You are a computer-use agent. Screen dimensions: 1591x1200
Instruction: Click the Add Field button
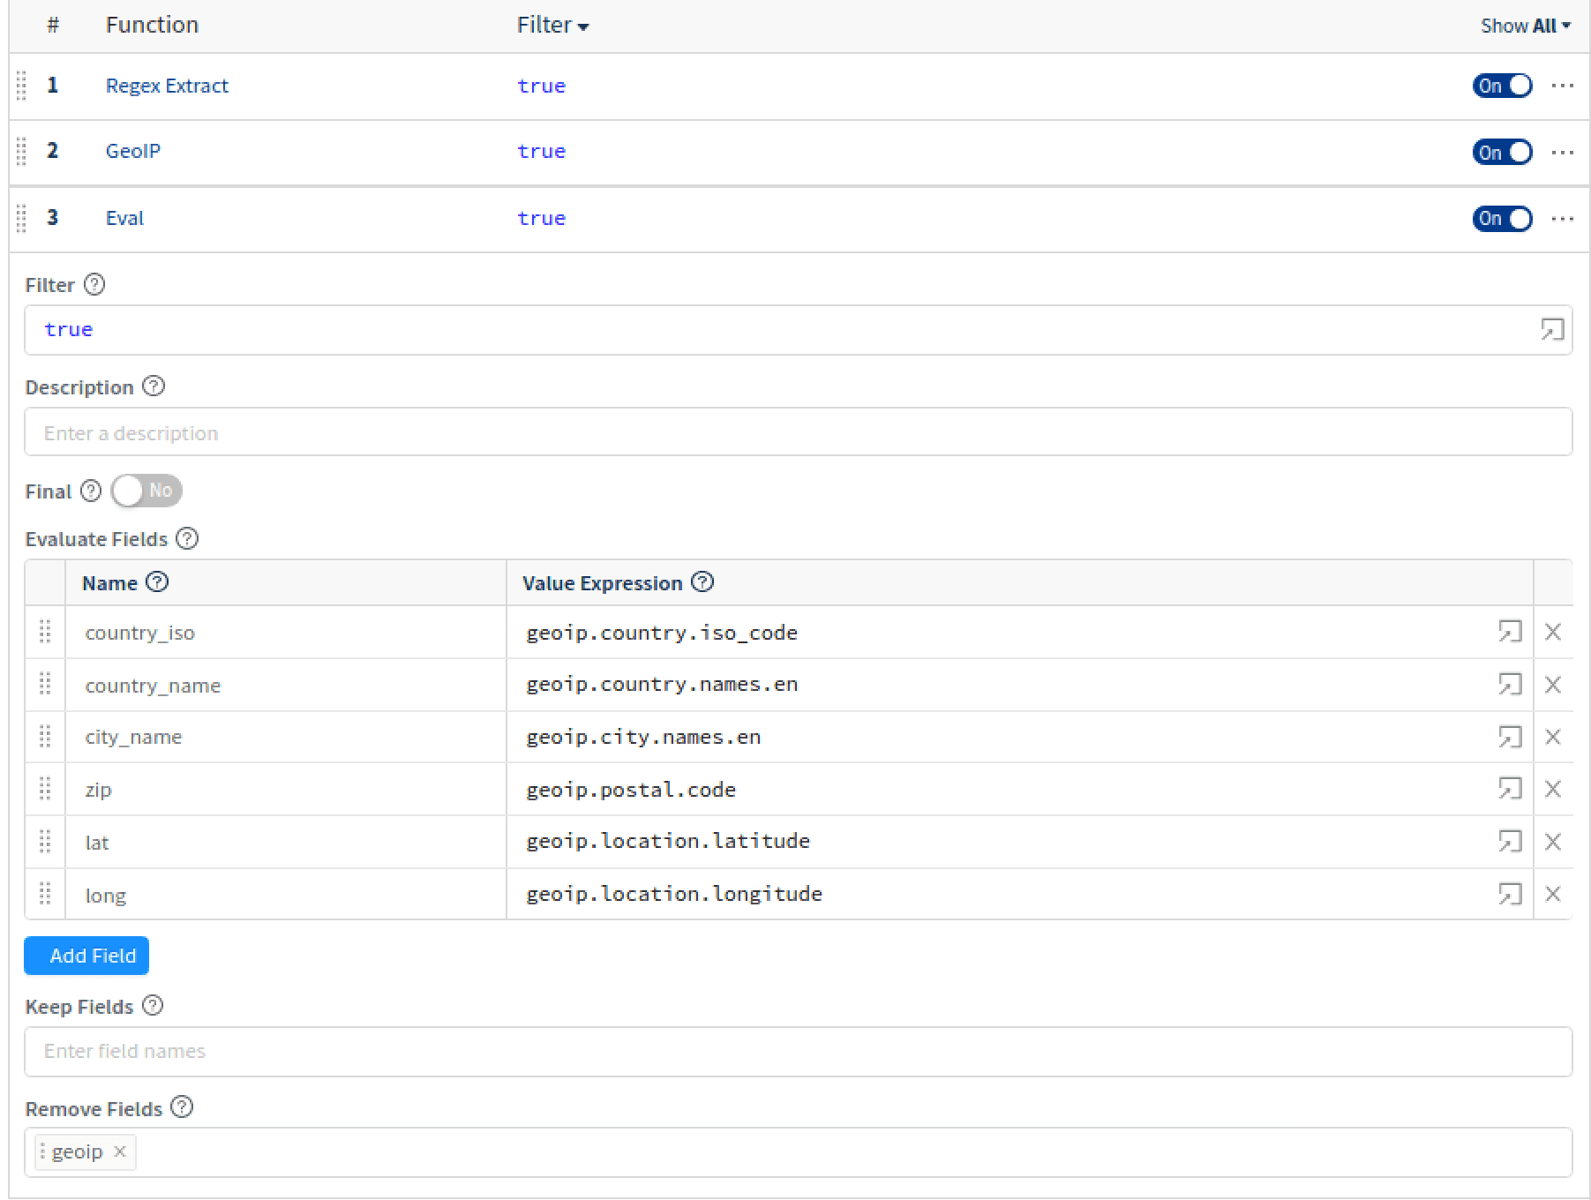pos(86,956)
